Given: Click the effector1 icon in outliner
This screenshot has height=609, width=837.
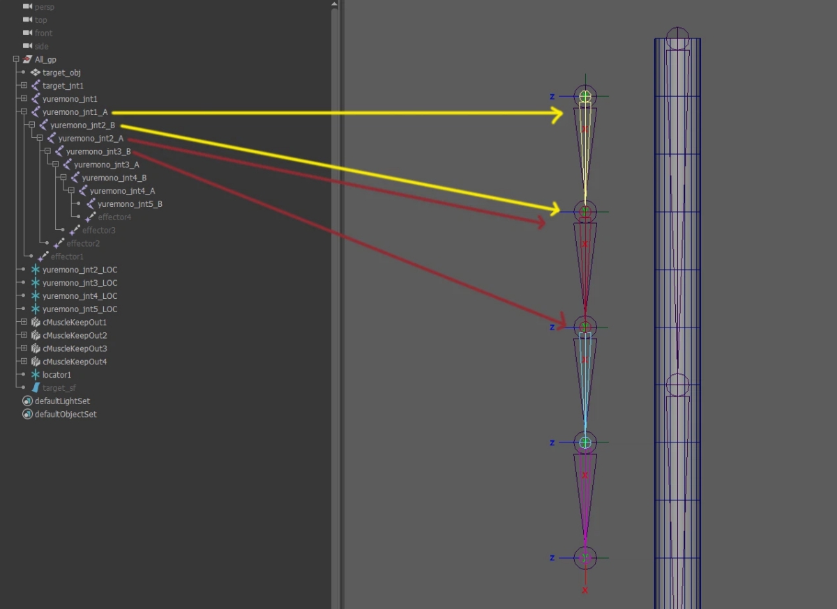Looking at the screenshot, I should point(43,256).
